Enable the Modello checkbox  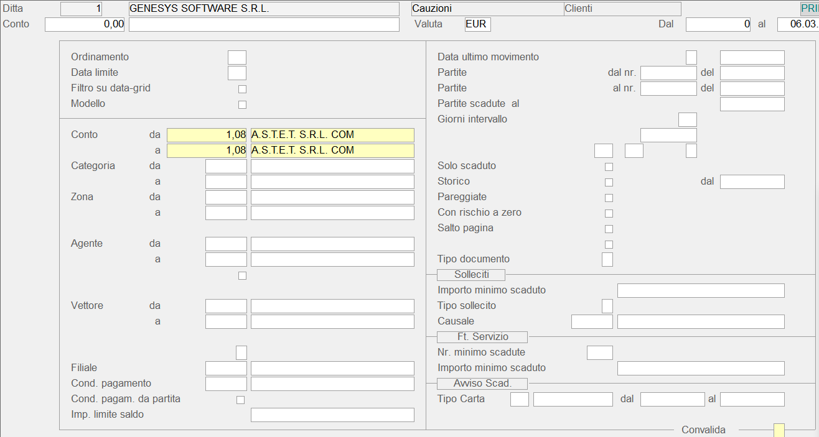coord(242,104)
